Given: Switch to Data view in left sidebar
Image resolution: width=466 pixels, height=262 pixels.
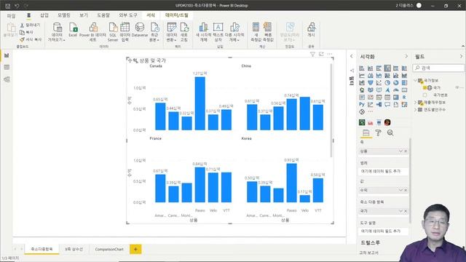Looking at the screenshot, I should click(x=7, y=68).
